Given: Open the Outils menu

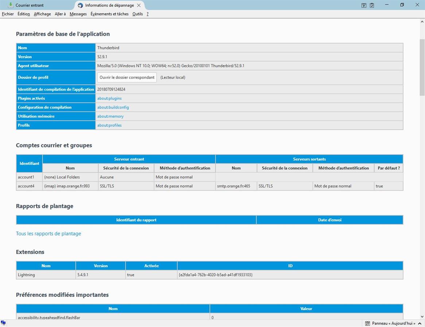Looking at the screenshot, I should [x=137, y=14].
